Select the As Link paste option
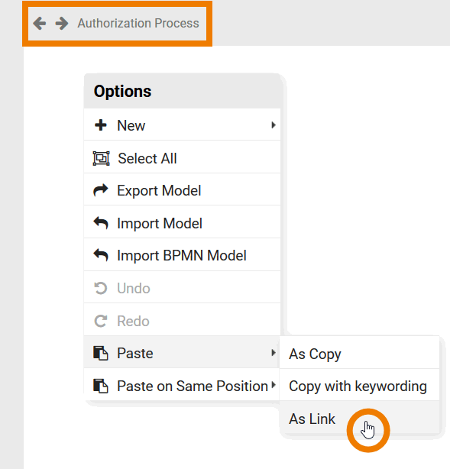 click(359, 418)
